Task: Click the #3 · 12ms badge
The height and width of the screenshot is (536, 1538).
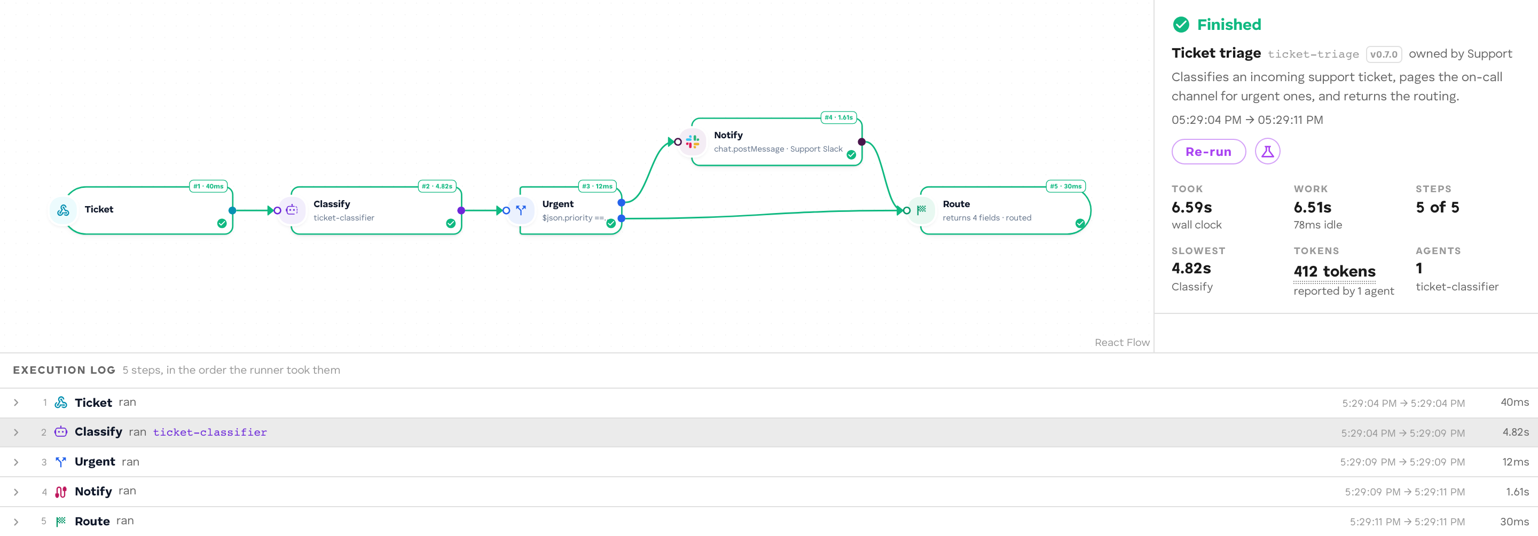Action: click(x=597, y=186)
